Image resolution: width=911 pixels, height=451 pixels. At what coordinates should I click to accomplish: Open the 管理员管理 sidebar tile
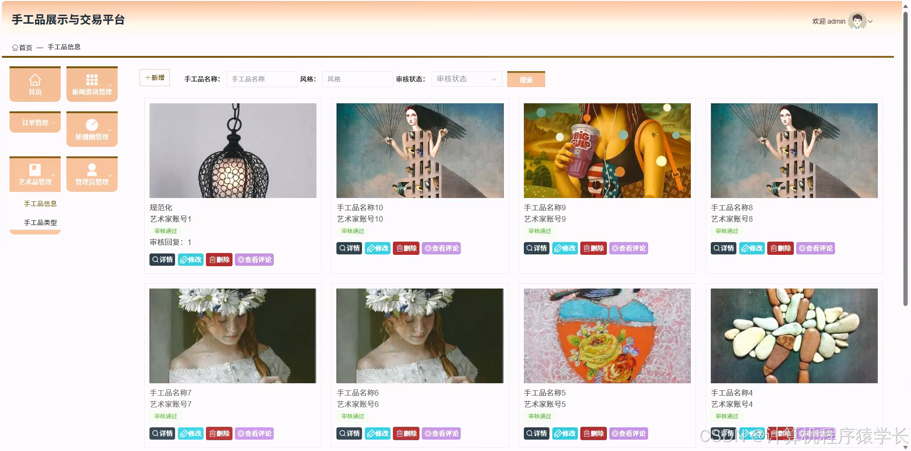[92, 174]
